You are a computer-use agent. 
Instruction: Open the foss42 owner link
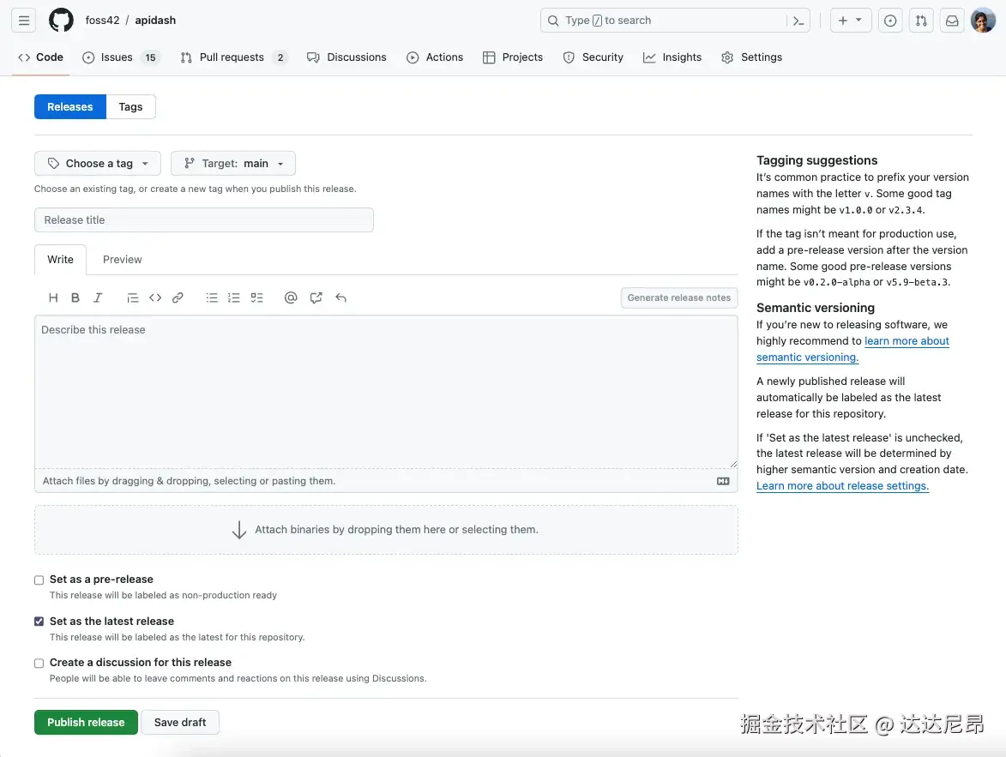click(103, 21)
